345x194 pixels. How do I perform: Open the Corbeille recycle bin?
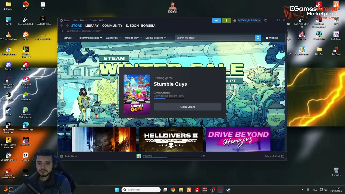tap(336, 172)
